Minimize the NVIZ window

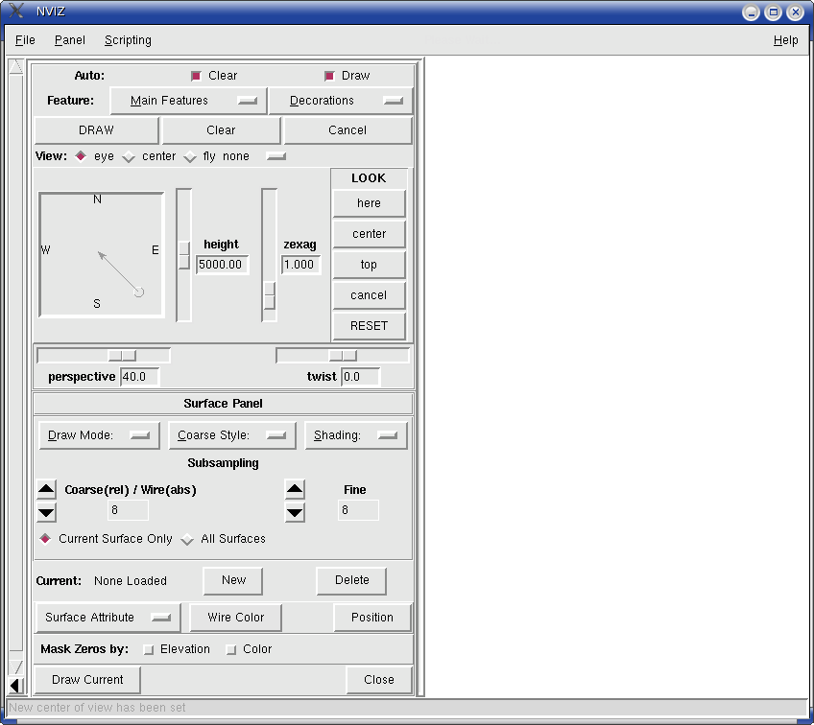[x=751, y=12]
